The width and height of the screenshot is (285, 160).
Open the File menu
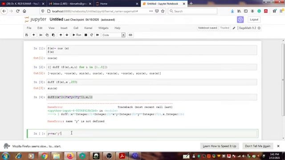pyautogui.click(x=29, y=28)
